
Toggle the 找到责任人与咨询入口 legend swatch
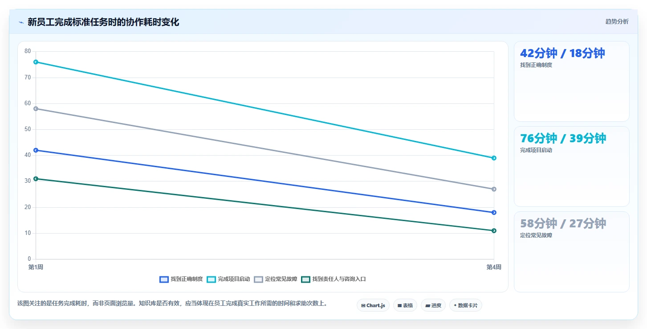tap(305, 279)
